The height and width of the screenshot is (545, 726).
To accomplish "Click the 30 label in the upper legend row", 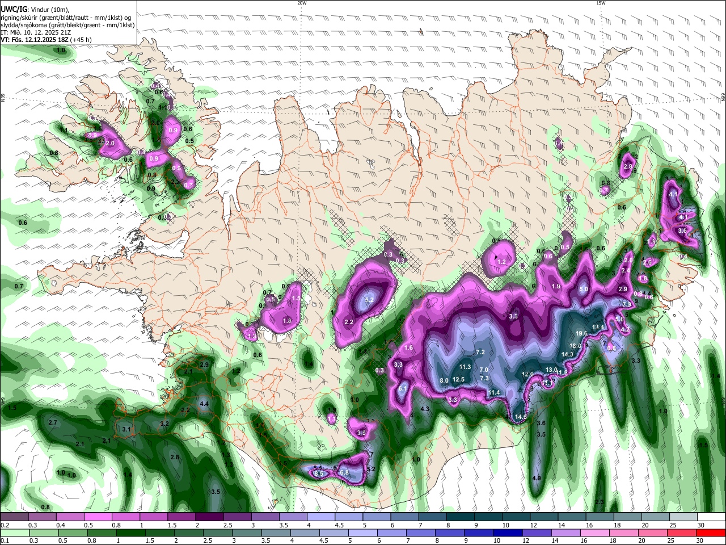I will pyautogui.click(x=701, y=525).
